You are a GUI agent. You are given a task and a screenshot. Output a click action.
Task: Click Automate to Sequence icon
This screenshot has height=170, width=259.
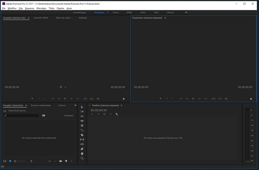point(50,161)
